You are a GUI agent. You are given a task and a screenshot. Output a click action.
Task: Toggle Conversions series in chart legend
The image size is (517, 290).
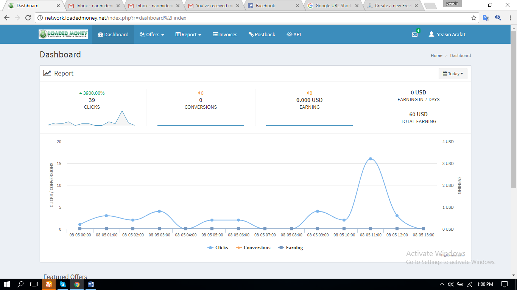[253, 248]
